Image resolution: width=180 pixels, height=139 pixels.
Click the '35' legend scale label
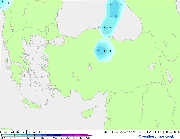68,138
